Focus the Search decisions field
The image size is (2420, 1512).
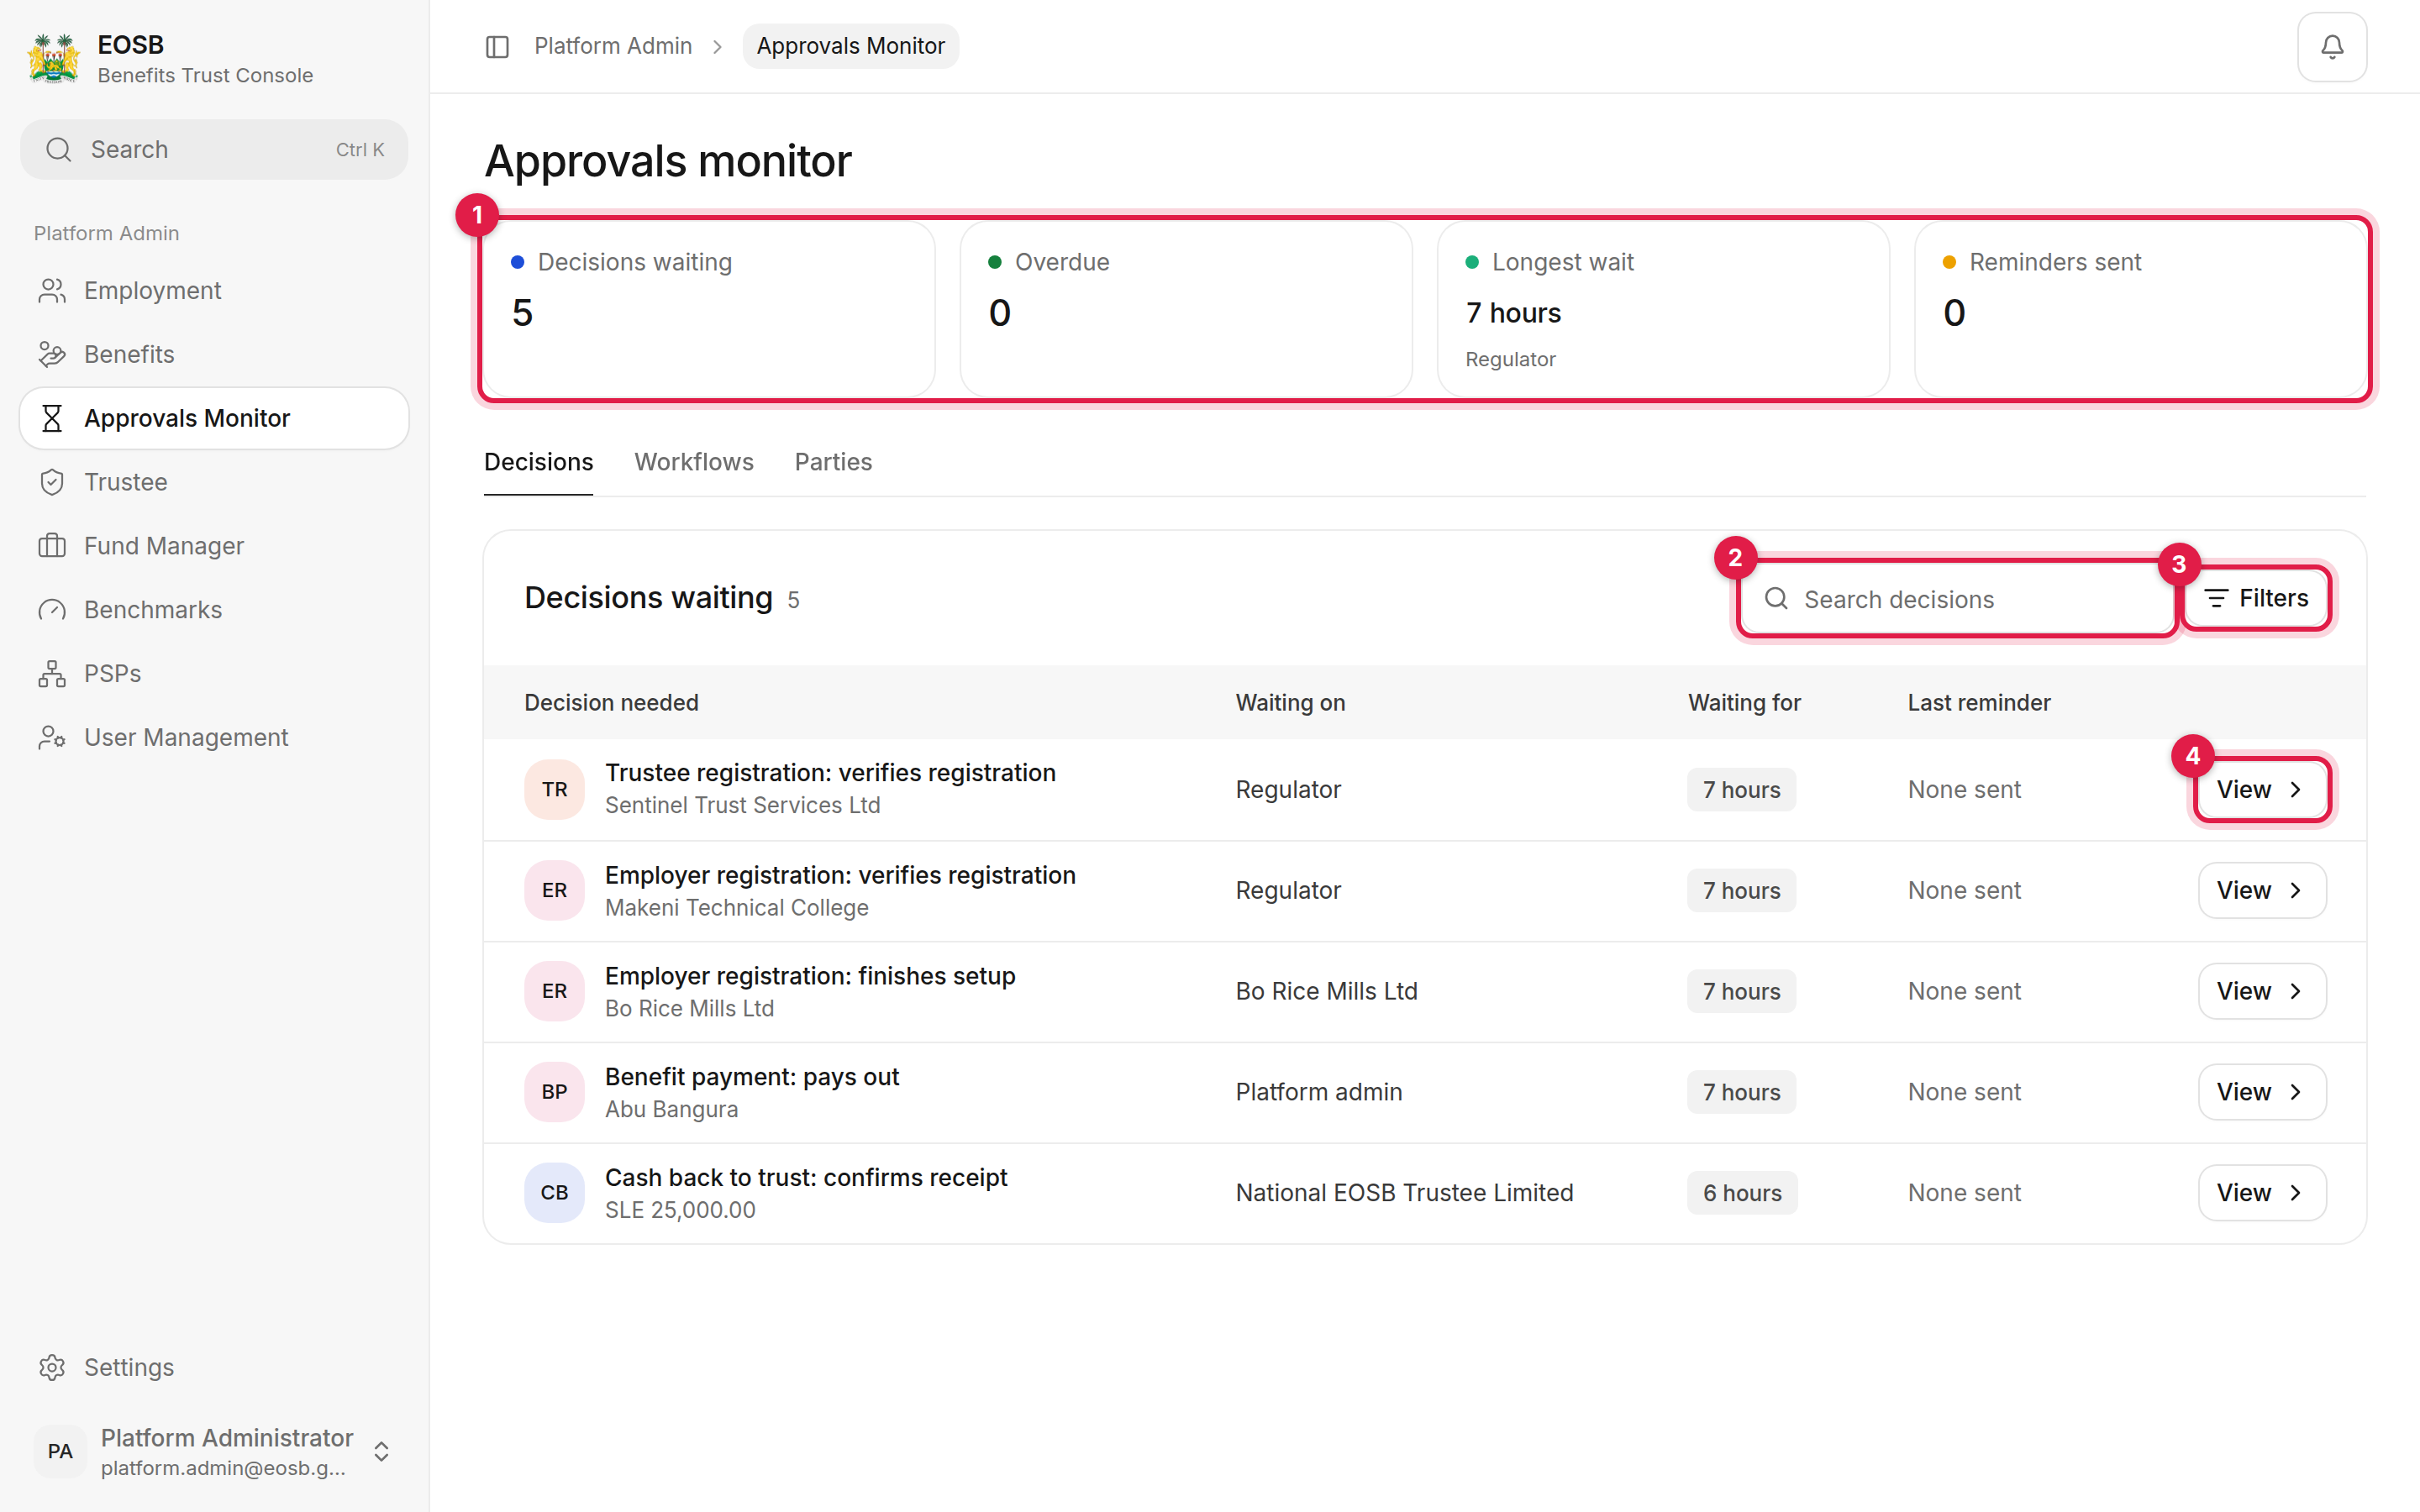point(1957,599)
